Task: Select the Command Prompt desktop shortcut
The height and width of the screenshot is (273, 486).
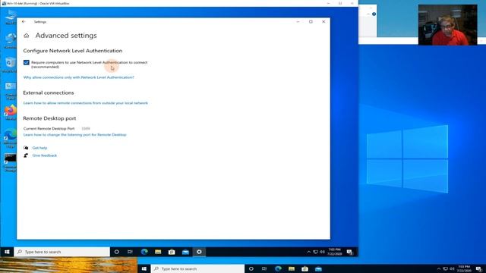Action: point(10,162)
